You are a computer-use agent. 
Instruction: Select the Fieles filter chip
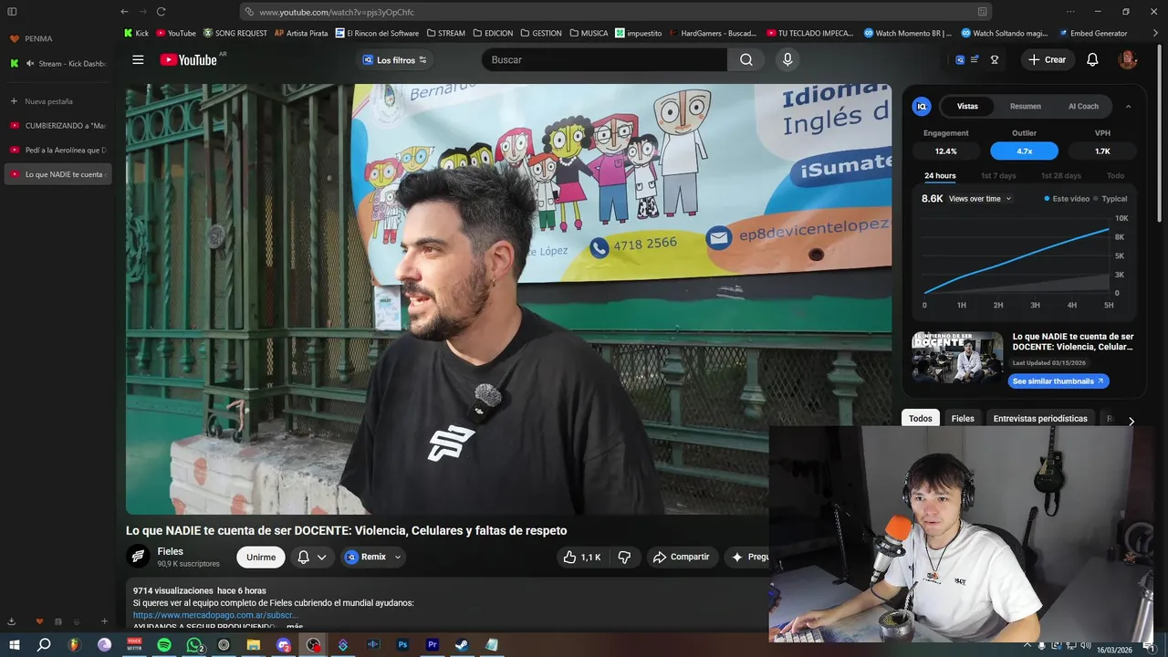point(963,419)
